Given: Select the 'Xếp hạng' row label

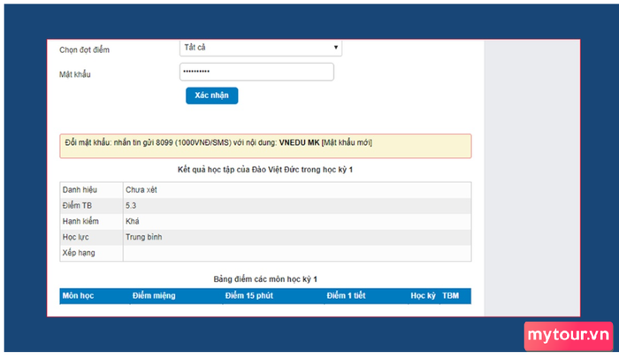Looking at the screenshot, I should 79,253.
